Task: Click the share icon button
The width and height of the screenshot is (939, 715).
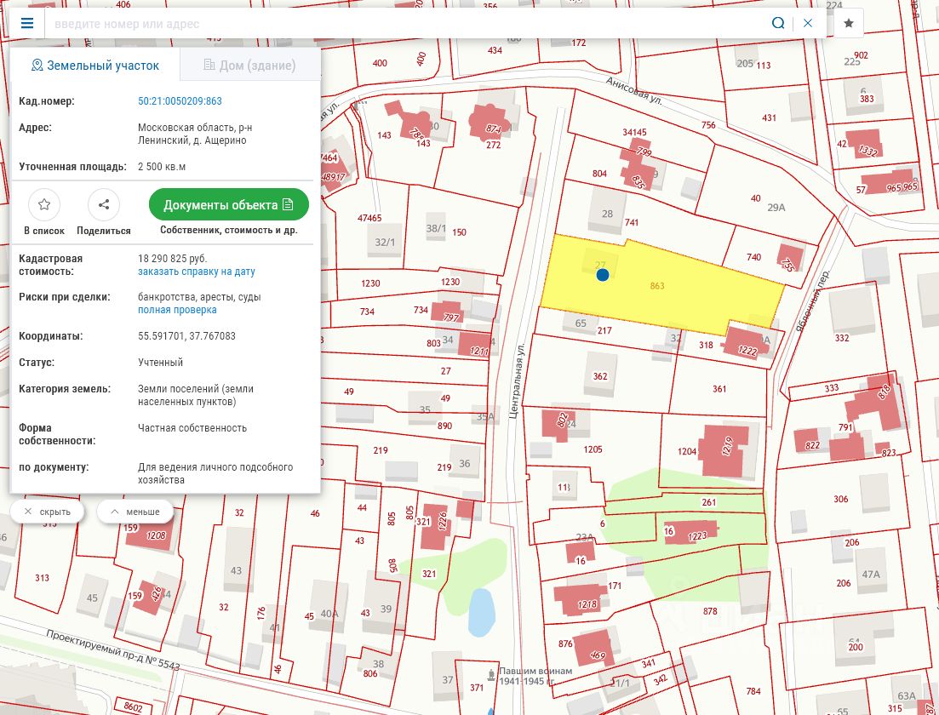Action: tap(104, 205)
